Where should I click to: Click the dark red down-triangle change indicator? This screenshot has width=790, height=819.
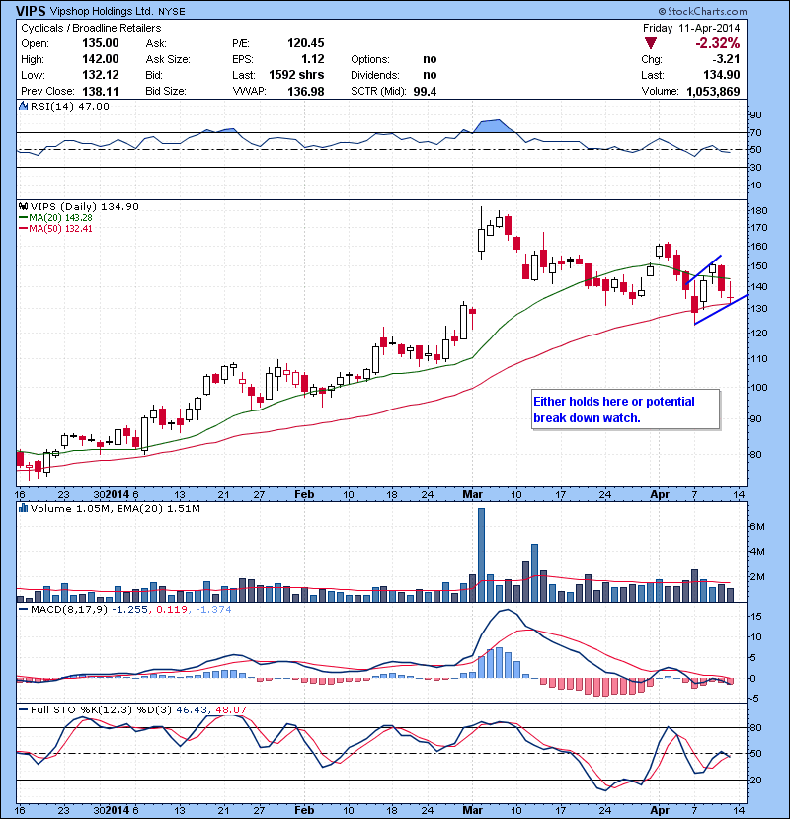tap(651, 43)
